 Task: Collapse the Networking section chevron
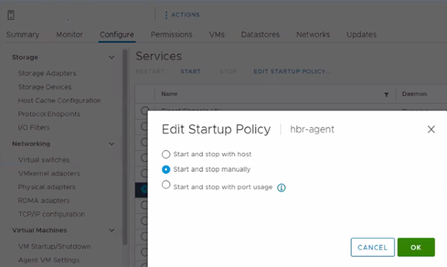111,144
